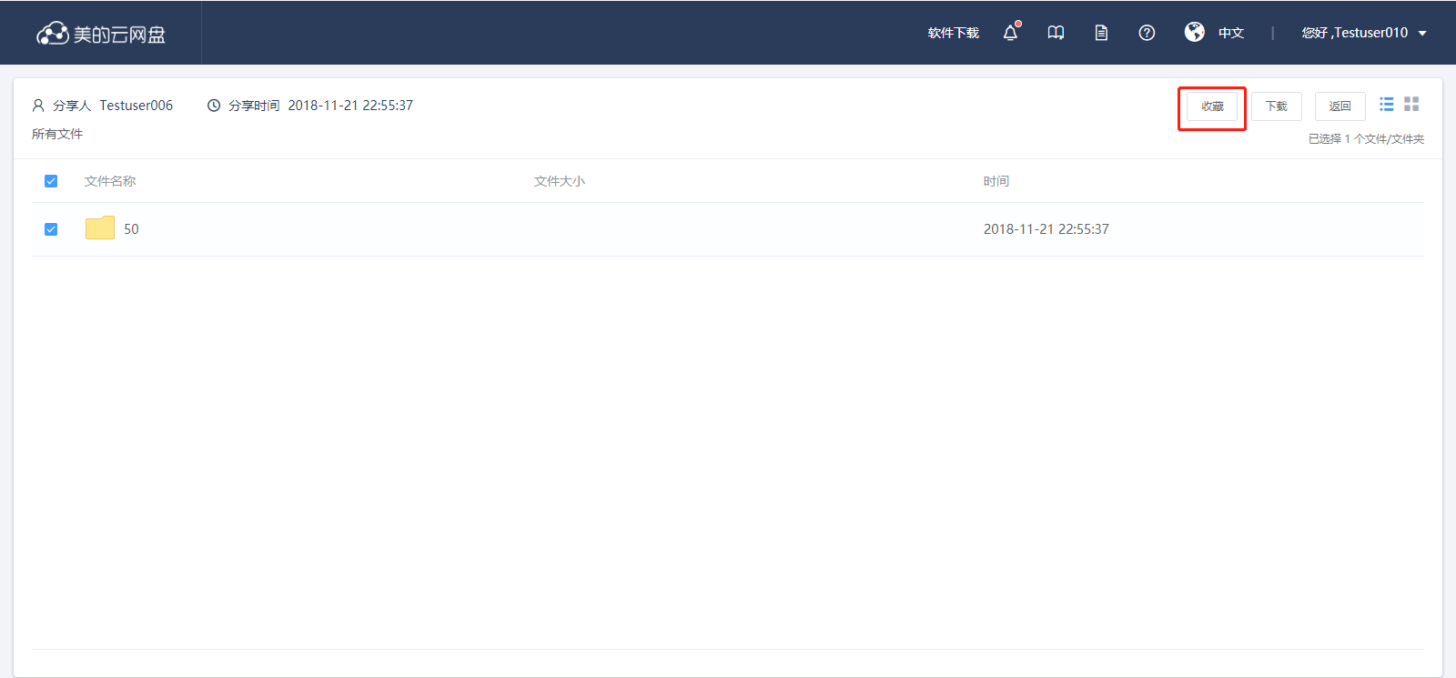Click the 时间 column header

(x=996, y=181)
